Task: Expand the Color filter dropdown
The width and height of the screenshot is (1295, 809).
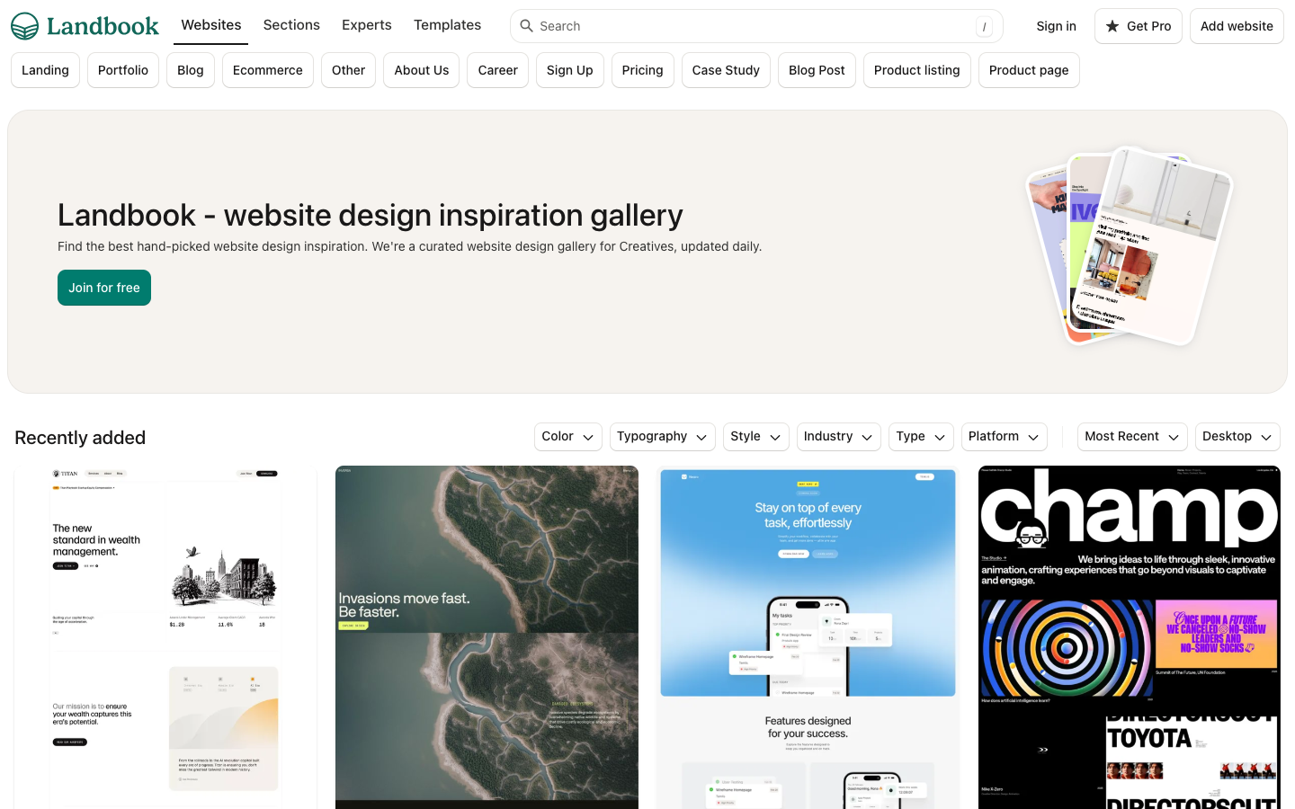Action: (568, 437)
